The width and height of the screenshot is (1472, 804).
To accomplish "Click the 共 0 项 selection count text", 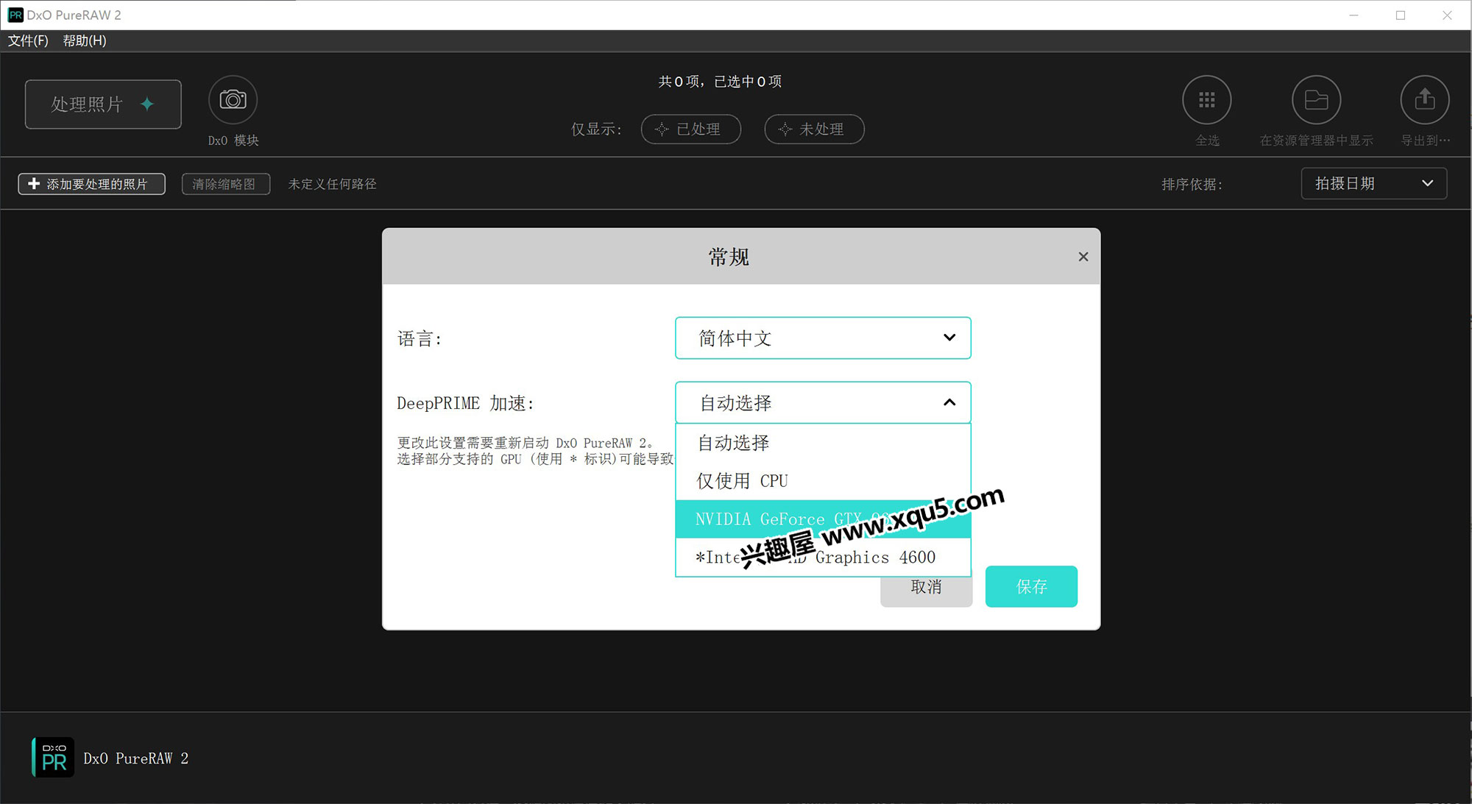I will tap(720, 82).
